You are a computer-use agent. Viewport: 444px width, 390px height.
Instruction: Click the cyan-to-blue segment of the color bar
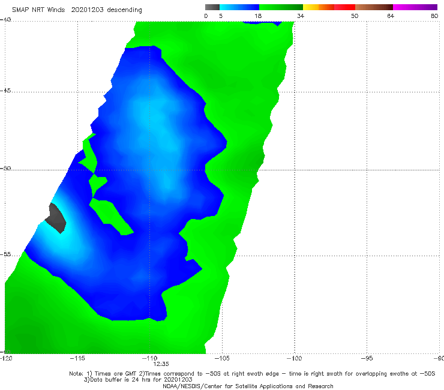(x=239, y=7)
